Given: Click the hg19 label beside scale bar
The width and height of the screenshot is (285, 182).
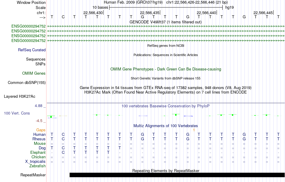Looking at the screenshot, I should pyautogui.click(x=229, y=7).
